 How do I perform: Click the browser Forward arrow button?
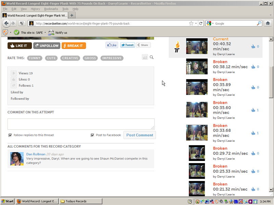click(x=13, y=23)
